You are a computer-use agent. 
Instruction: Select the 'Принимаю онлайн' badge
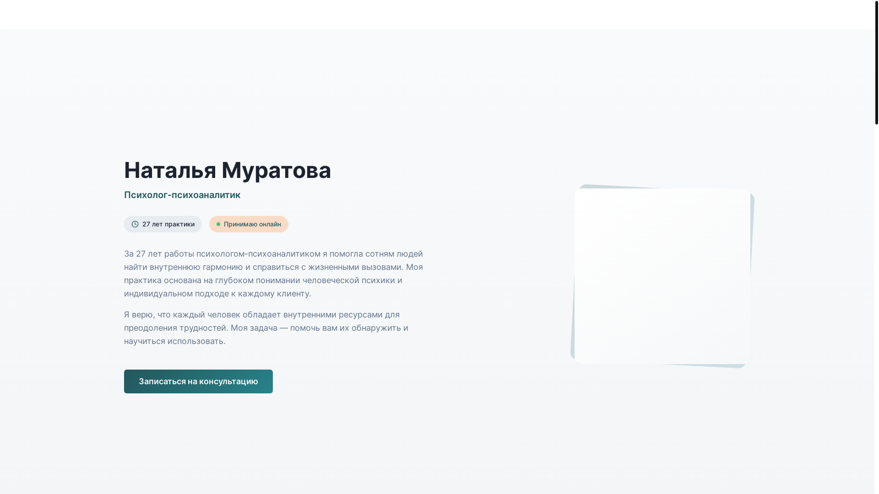(249, 224)
